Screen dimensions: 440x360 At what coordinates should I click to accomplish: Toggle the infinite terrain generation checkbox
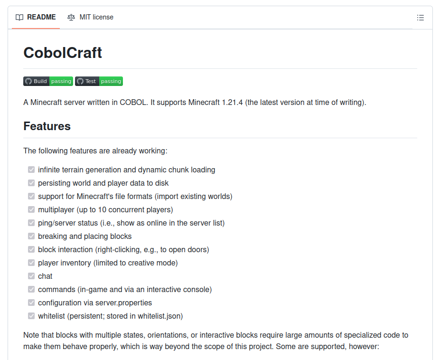click(x=31, y=170)
